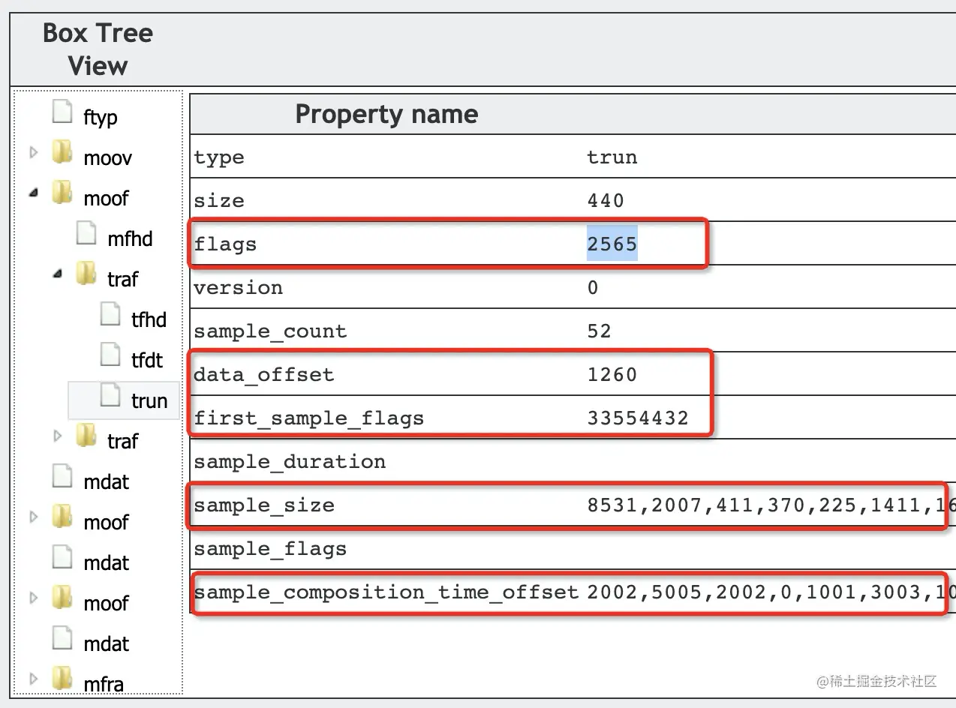Click the Property name column header
956x708 pixels.
pos(386,114)
